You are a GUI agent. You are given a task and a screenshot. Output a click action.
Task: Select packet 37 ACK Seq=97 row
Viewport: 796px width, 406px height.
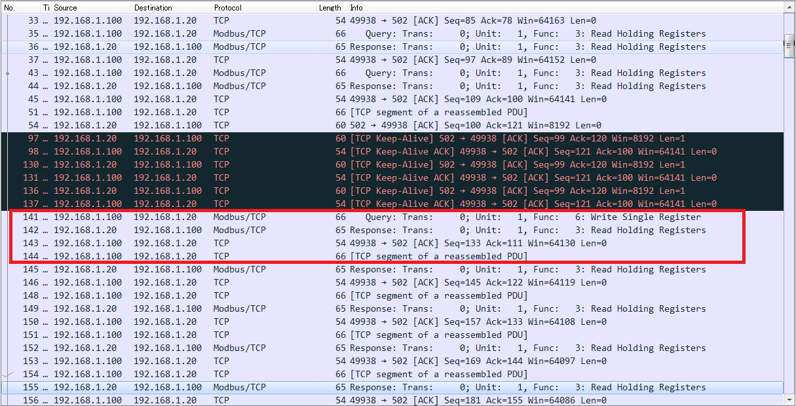click(392, 60)
